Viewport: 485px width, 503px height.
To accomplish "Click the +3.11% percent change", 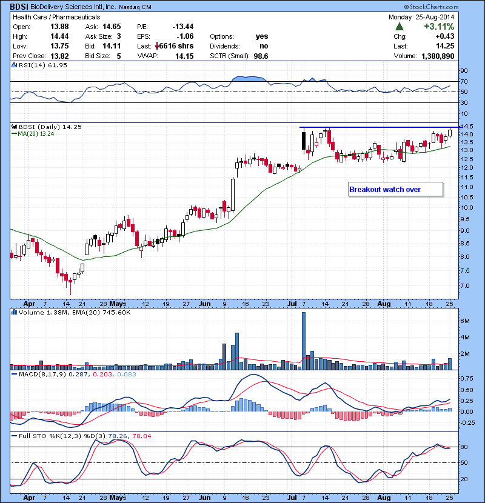I will point(439,26).
